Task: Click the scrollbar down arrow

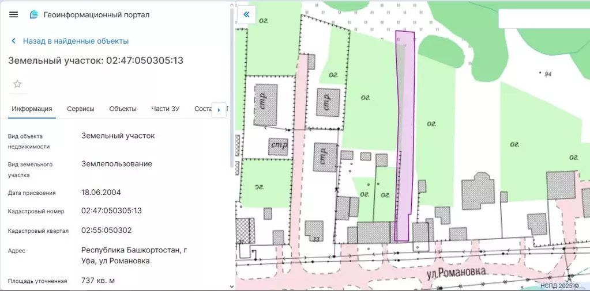Action: (231, 287)
